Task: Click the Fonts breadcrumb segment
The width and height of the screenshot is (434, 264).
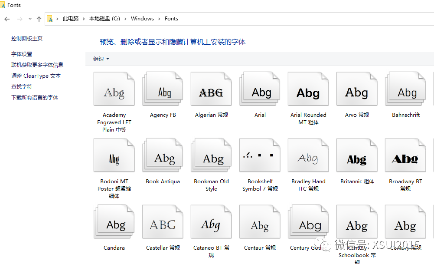Action: (x=171, y=19)
